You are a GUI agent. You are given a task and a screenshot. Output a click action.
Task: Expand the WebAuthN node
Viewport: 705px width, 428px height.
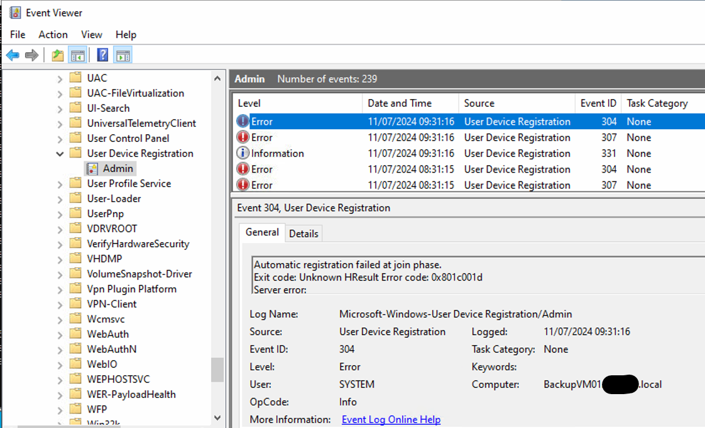[x=60, y=350]
